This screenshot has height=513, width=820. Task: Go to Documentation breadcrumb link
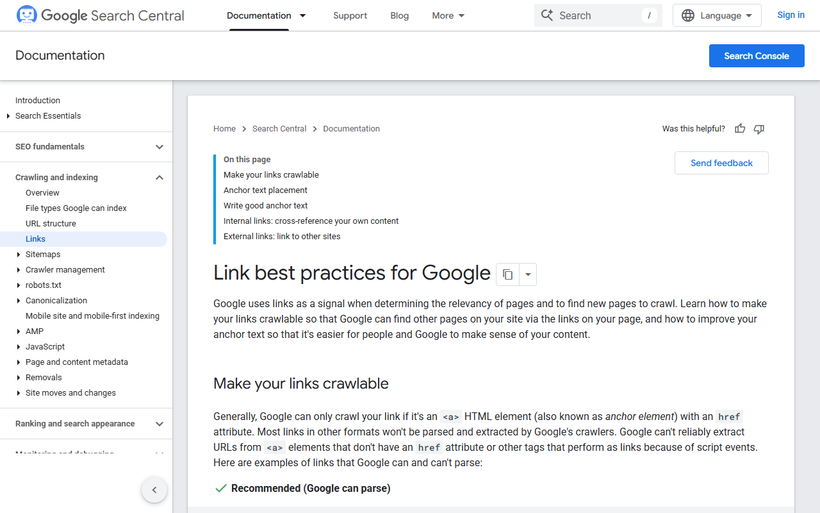(x=351, y=129)
